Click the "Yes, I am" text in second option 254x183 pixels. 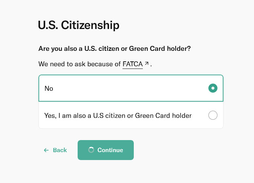[58, 116]
